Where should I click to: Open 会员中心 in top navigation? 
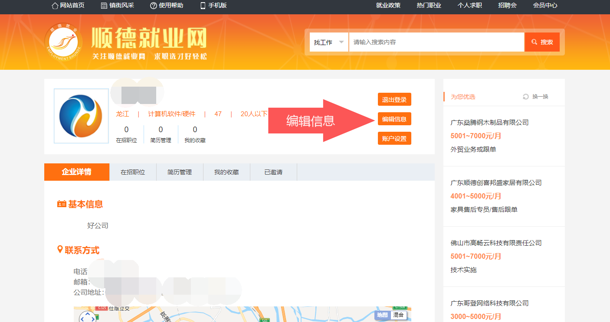[545, 6]
